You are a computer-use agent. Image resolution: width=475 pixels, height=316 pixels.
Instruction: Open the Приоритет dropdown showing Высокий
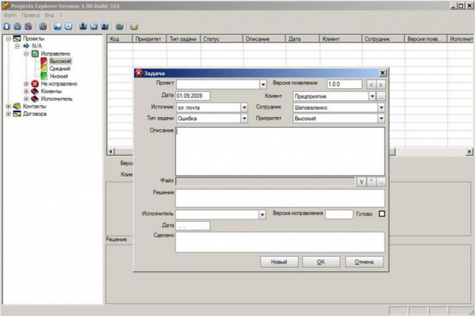381,118
